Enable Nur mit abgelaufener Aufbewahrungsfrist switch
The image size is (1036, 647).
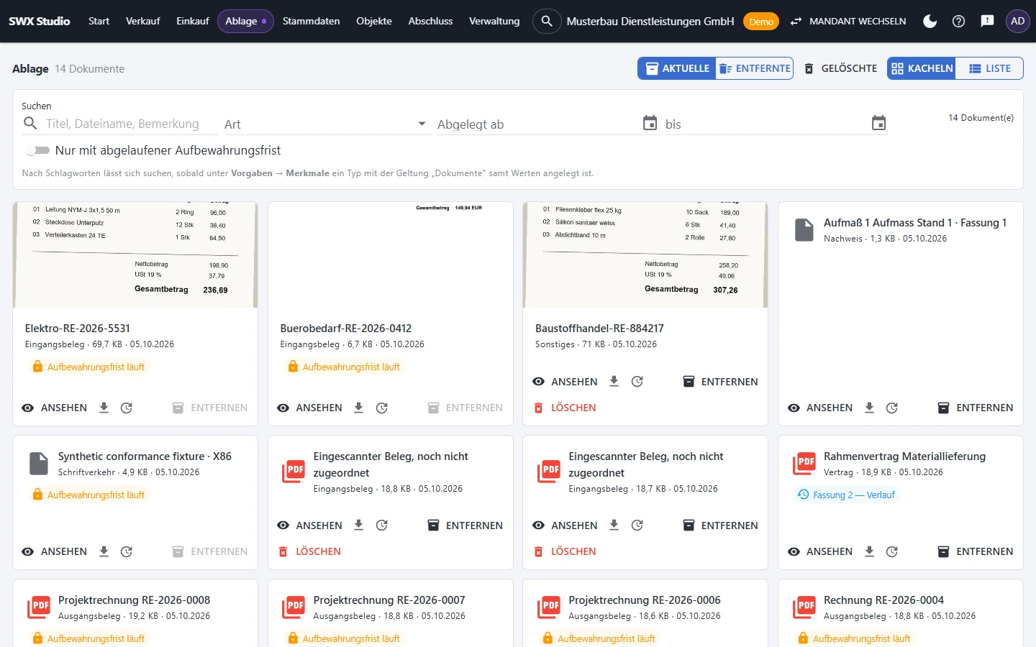point(37,150)
